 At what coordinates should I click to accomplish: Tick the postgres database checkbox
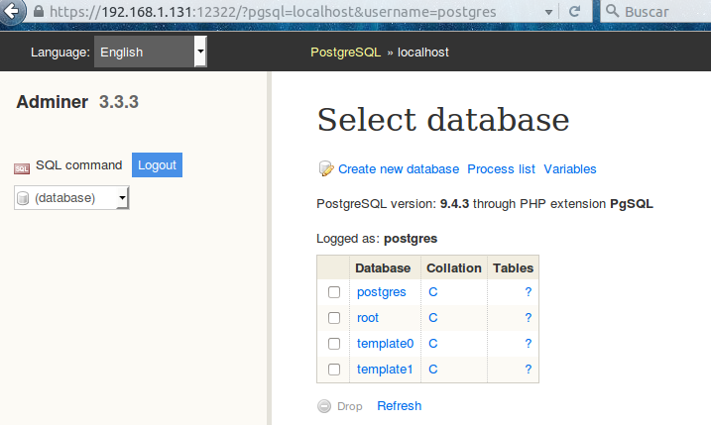[x=334, y=292]
